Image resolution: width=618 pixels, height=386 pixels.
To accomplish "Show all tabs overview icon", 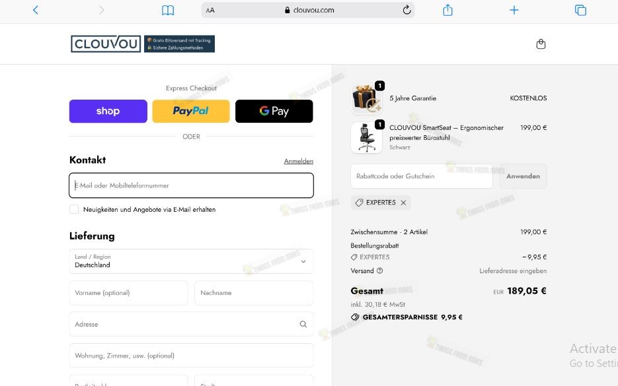I will tap(580, 11).
